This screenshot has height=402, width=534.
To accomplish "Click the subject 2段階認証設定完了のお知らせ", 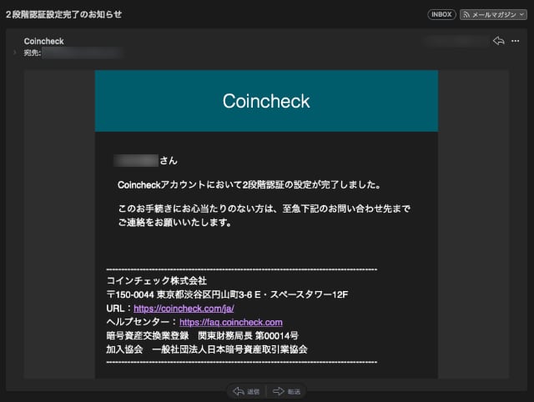I will coord(63,15).
